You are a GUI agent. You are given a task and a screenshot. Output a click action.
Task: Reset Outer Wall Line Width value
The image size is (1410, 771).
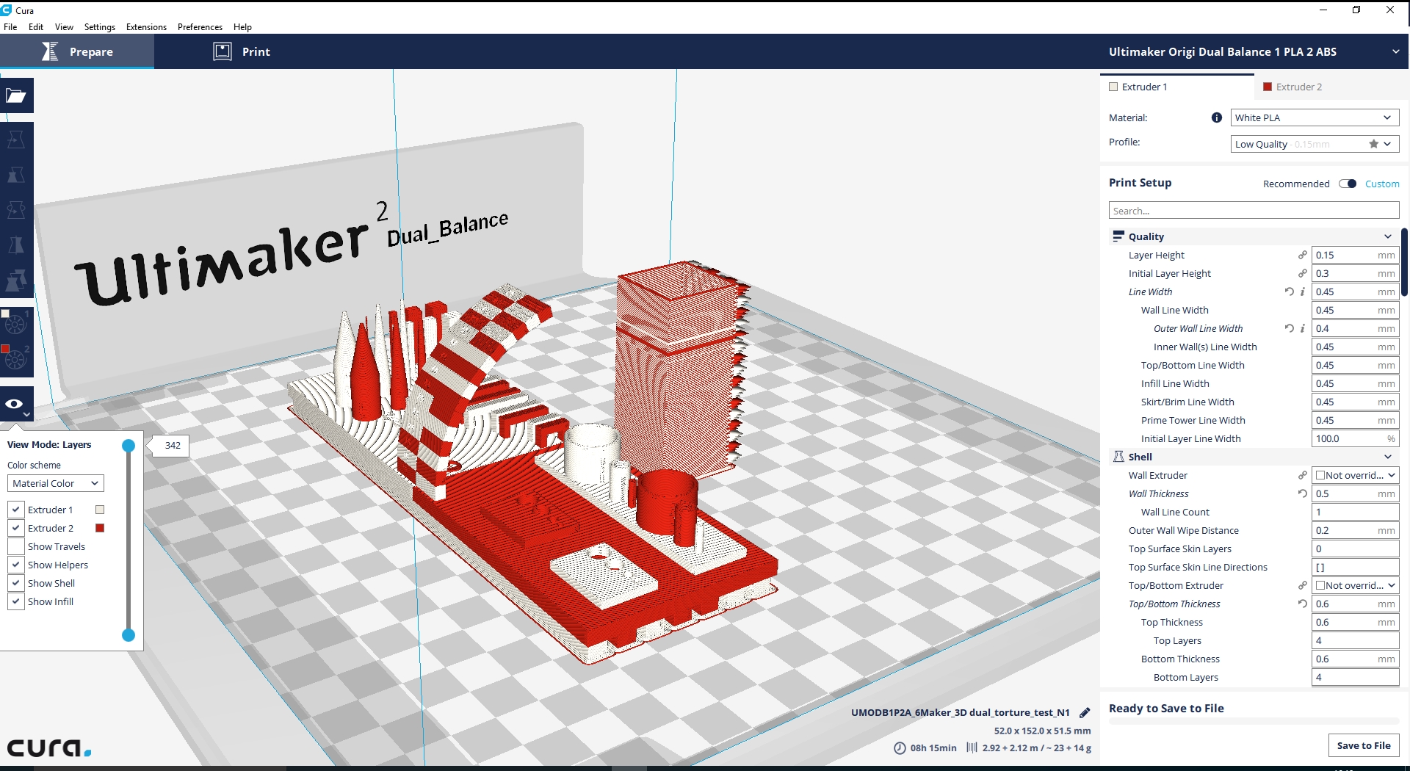click(1289, 328)
